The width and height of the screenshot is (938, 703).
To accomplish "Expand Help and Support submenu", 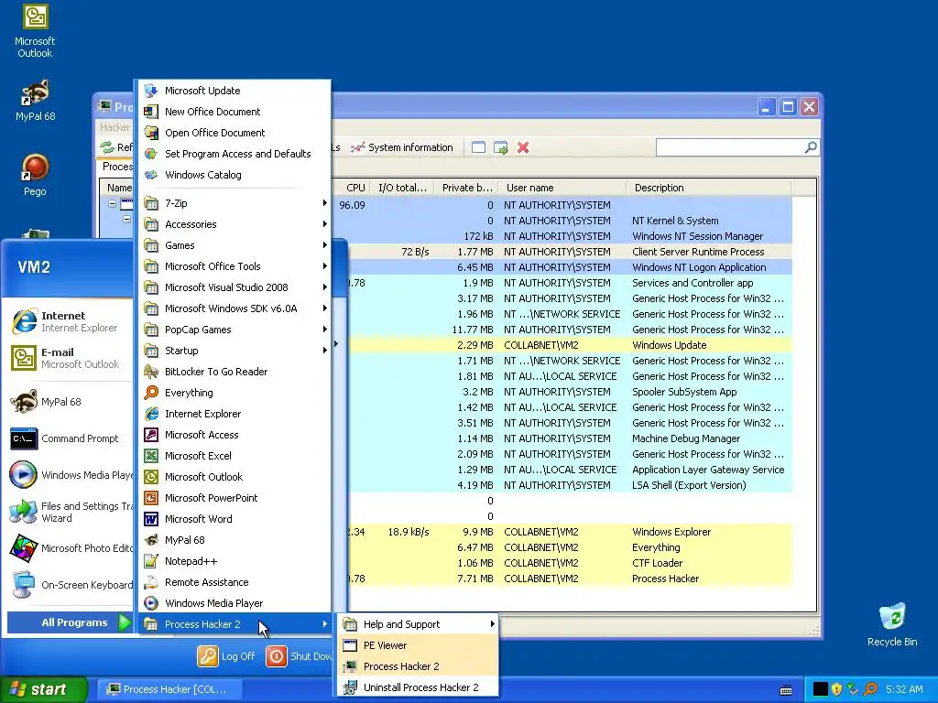I will pos(418,624).
